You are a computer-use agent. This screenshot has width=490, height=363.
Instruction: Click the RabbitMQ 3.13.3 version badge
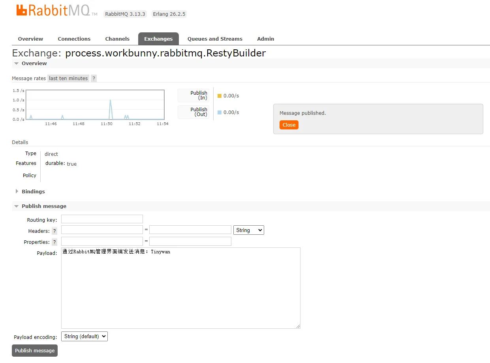tap(125, 14)
